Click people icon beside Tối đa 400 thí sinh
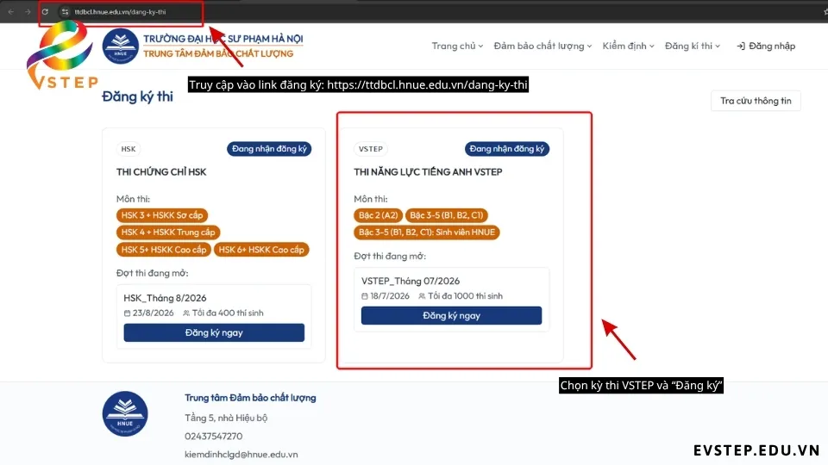The height and width of the screenshot is (465, 828). coord(186,313)
